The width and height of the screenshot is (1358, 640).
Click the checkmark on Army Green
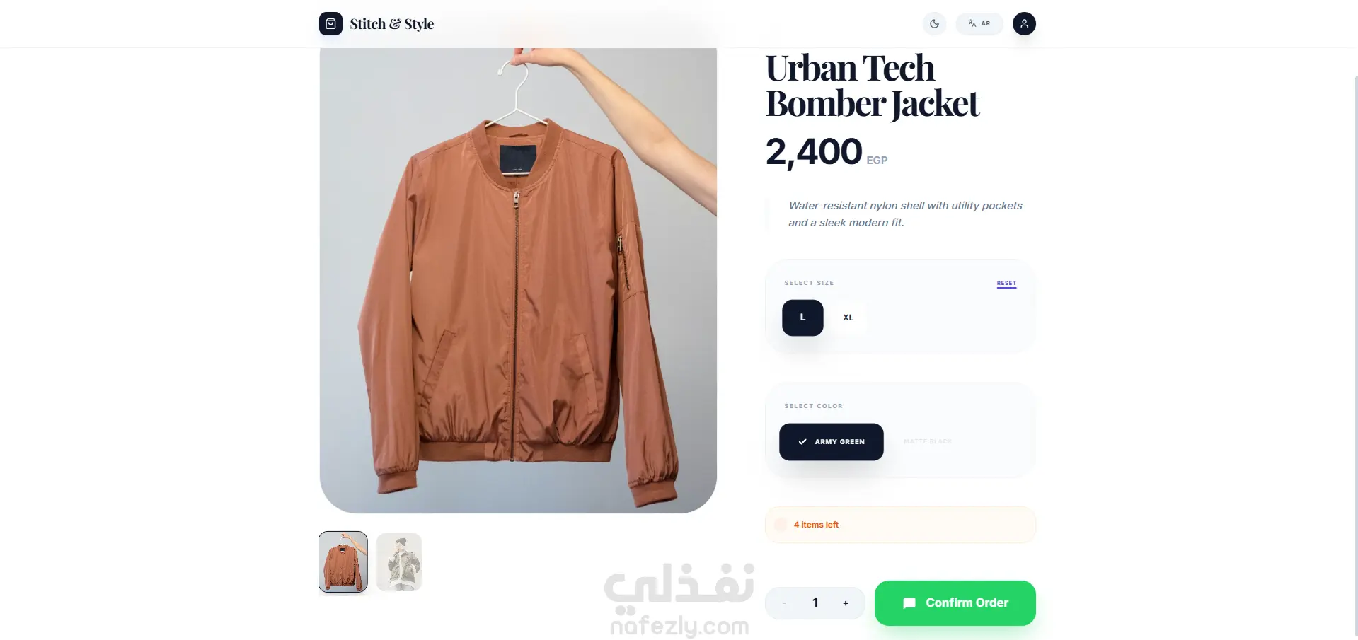(x=802, y=442)
